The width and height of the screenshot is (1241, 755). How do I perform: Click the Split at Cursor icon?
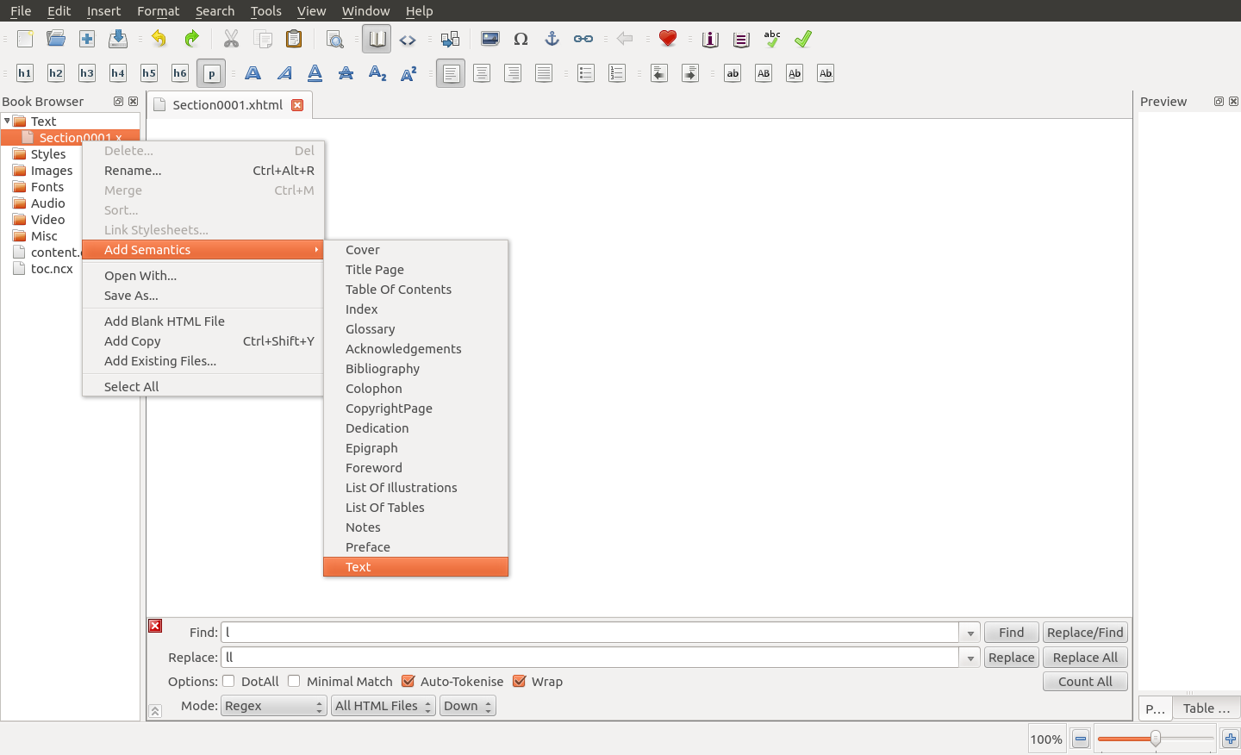click(x=449, y=39)
